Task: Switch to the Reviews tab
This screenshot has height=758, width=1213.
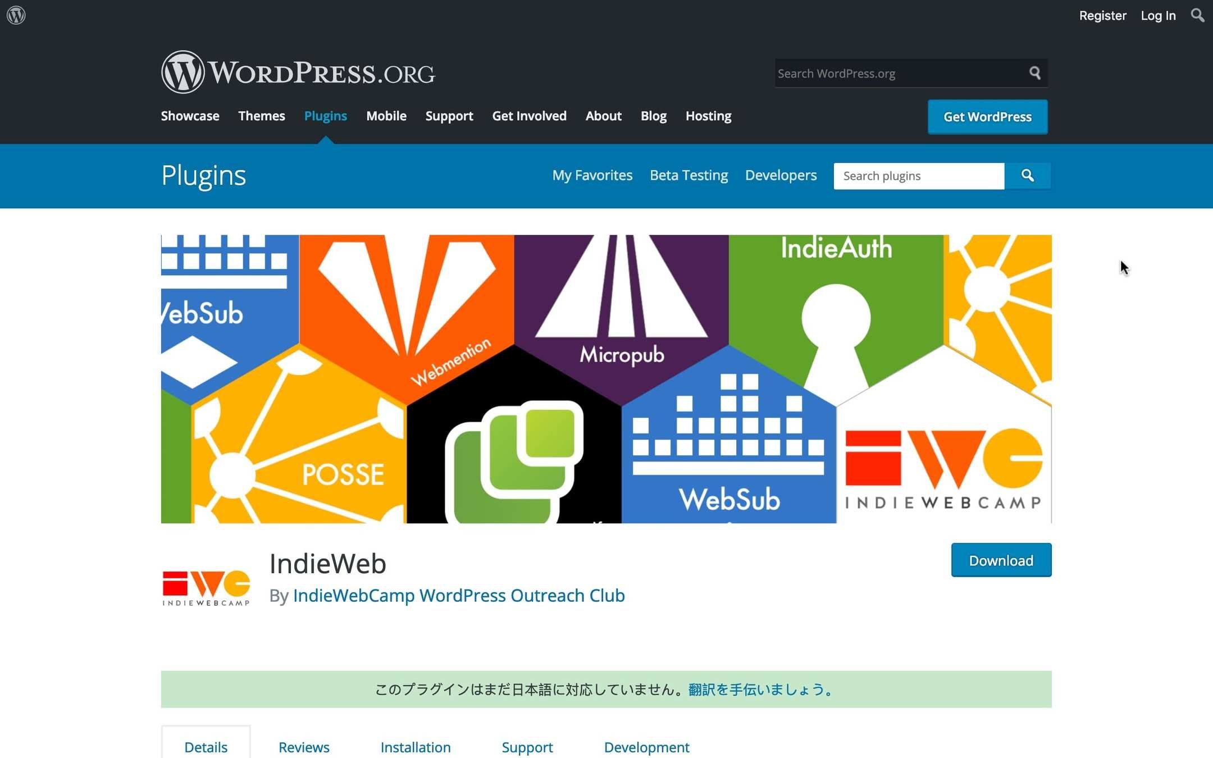Action: click(304, 747)
